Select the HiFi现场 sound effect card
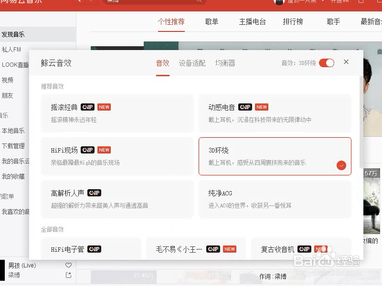This screenshot has height=286, width=382. pos(117,156)
